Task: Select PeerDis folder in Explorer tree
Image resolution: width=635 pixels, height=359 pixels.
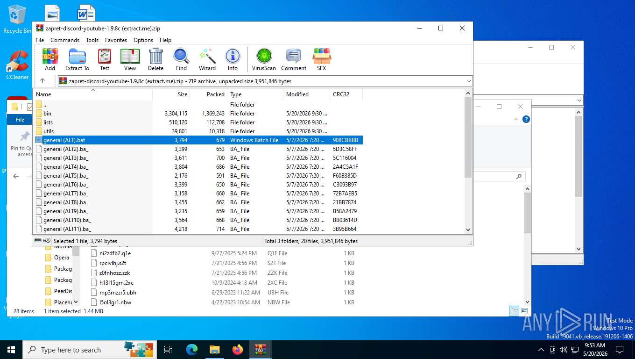Action: coord(63,291)
